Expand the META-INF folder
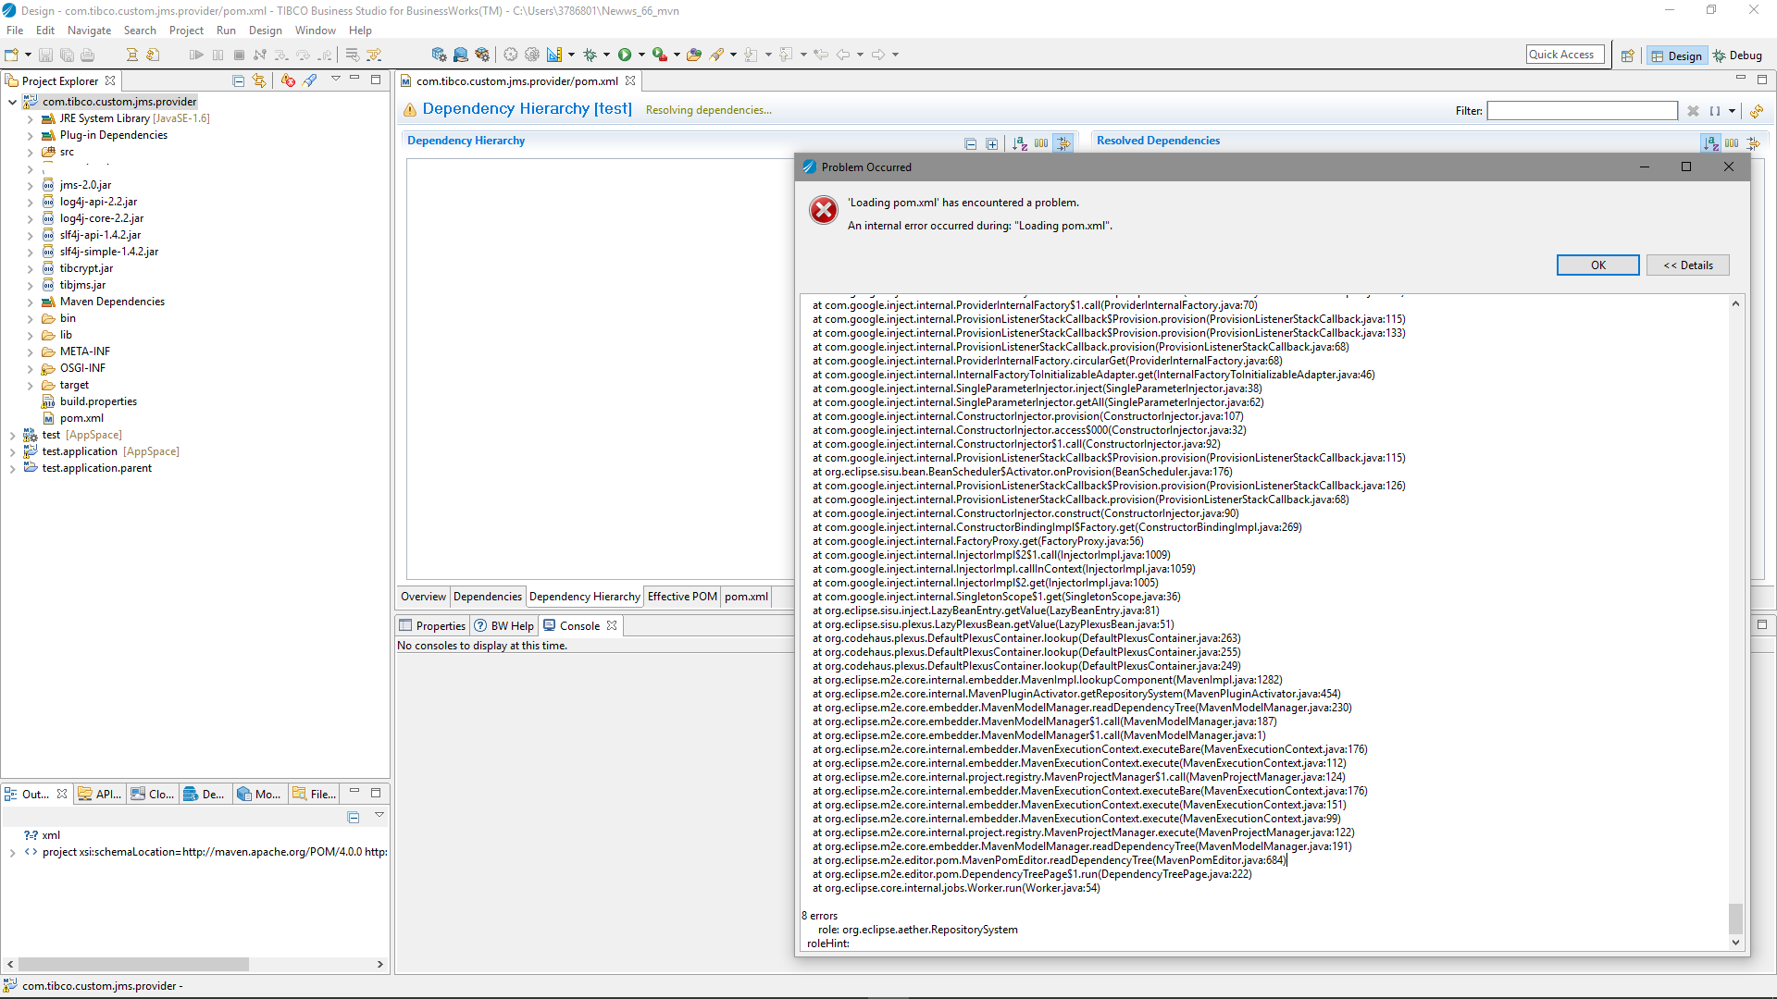1777x999 pixels. (x=30, y=351)
